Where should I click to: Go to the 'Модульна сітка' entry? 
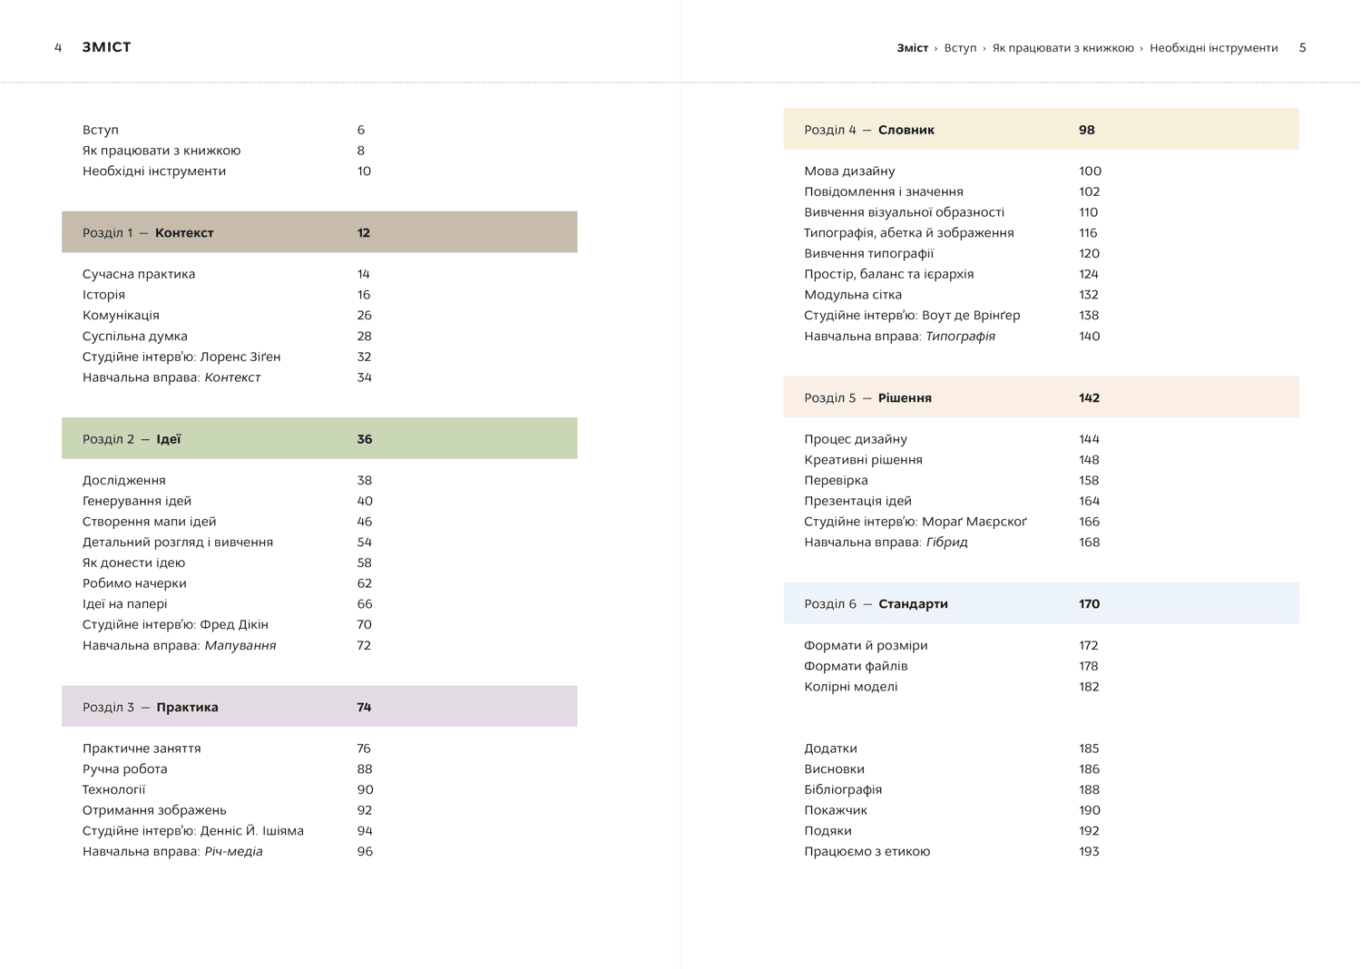tap(853, 295)
